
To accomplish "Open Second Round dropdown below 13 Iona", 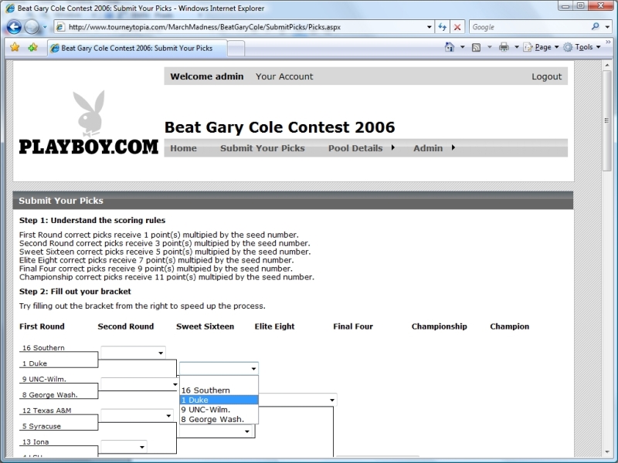I will [x=124, y=447].
